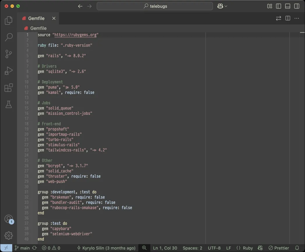Click line number 31 in gutter
Image resolution: width=305 pixels, height=252 pixels.
point(27,192)
